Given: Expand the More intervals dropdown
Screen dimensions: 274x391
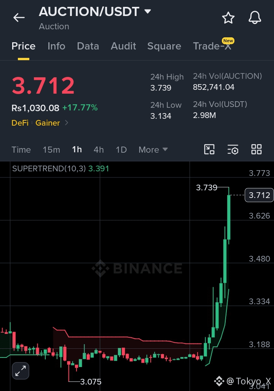Looking at the screenshot, I should pos(153,150).
